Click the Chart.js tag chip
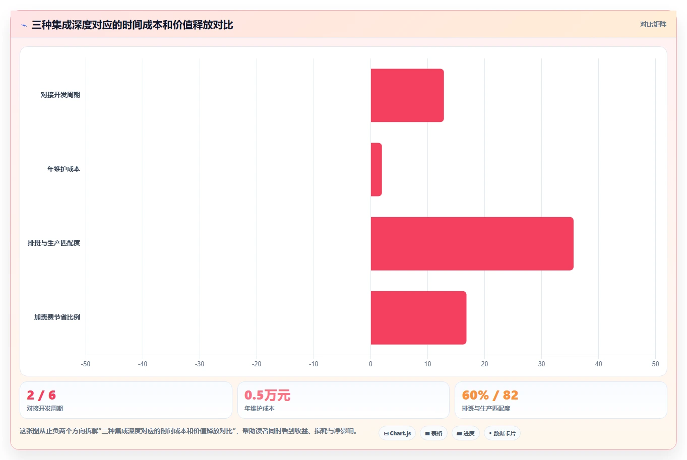The width and height of the screenshot is (687, 460). pos(397,433)
